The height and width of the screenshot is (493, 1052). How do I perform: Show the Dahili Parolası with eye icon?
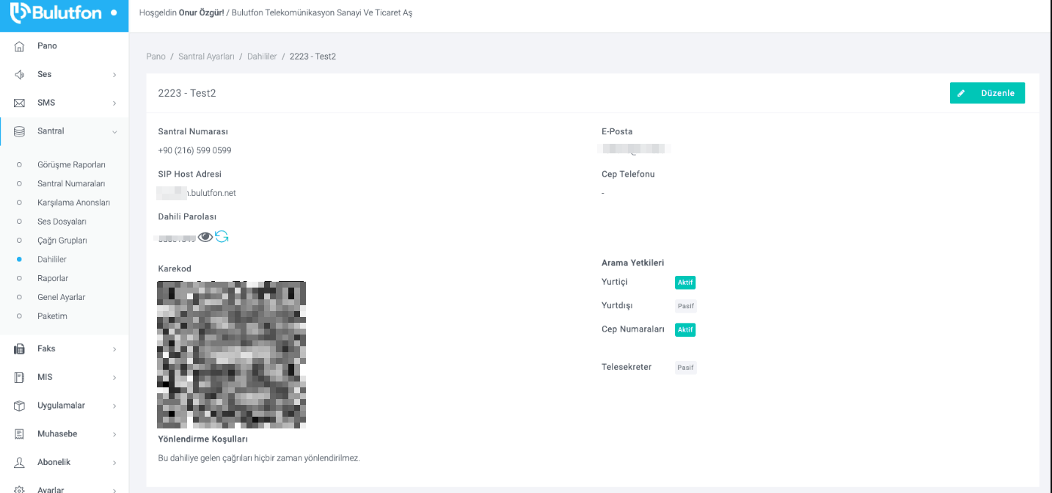click(x=205, y=236)
